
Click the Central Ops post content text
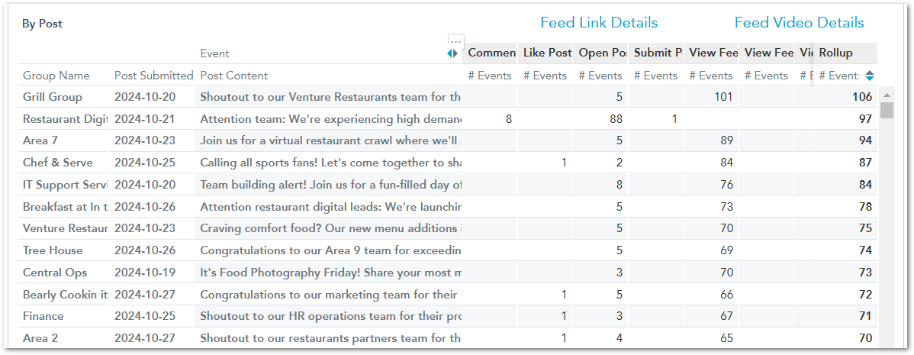pos(330,273)
